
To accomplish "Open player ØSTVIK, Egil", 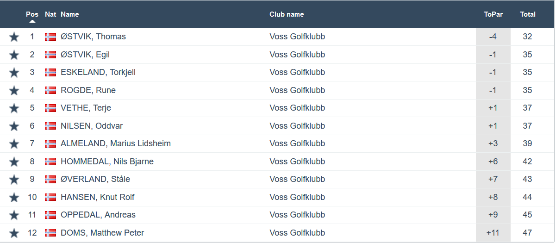I will [85, 55].
